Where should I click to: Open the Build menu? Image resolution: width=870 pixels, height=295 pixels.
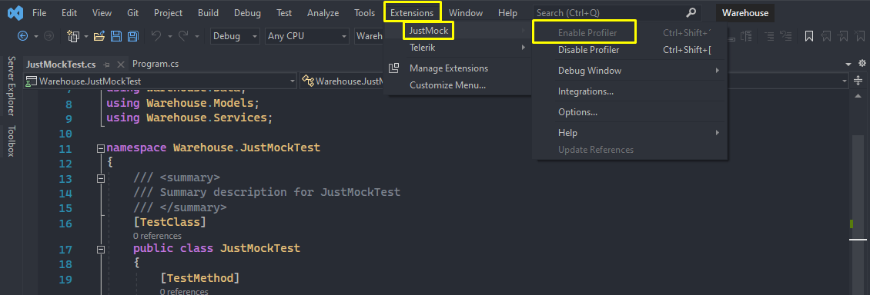(x=208, y=13)
